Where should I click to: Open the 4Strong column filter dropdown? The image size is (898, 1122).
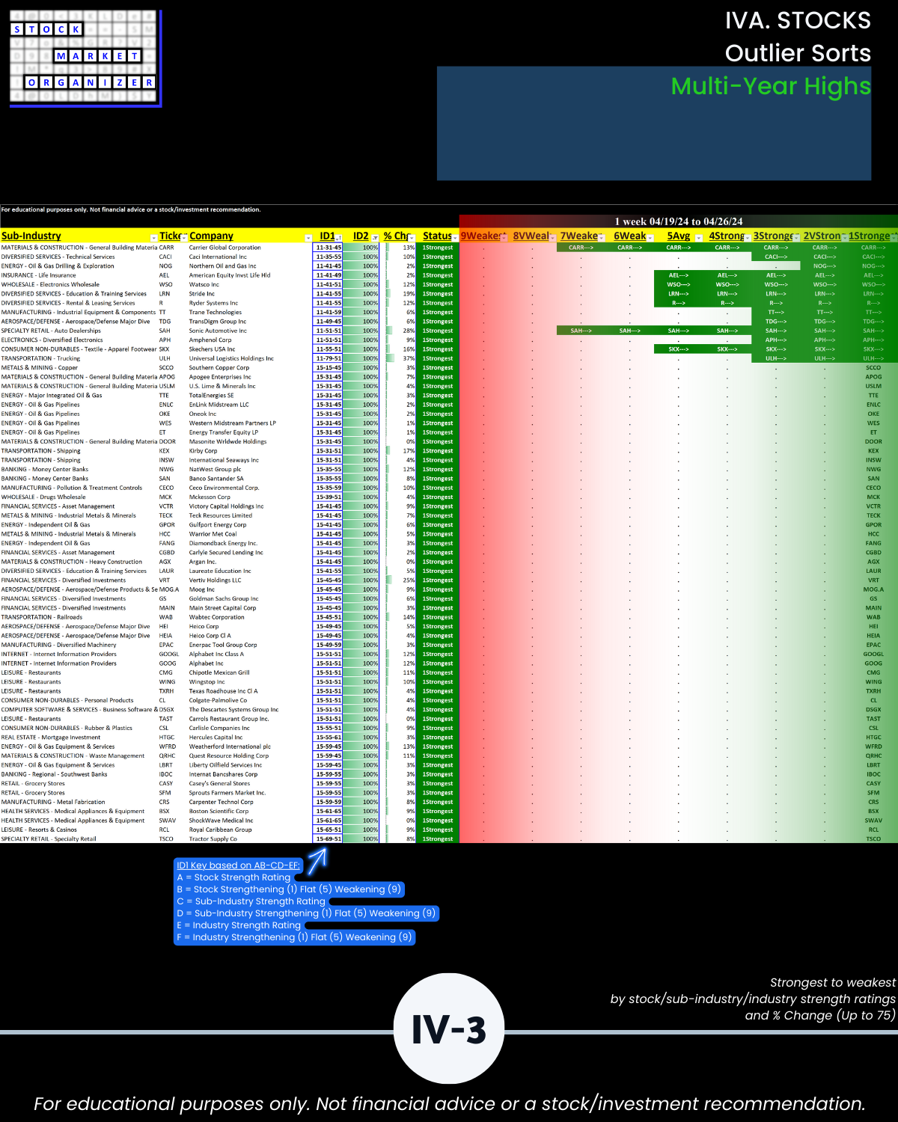click(747, 238)
